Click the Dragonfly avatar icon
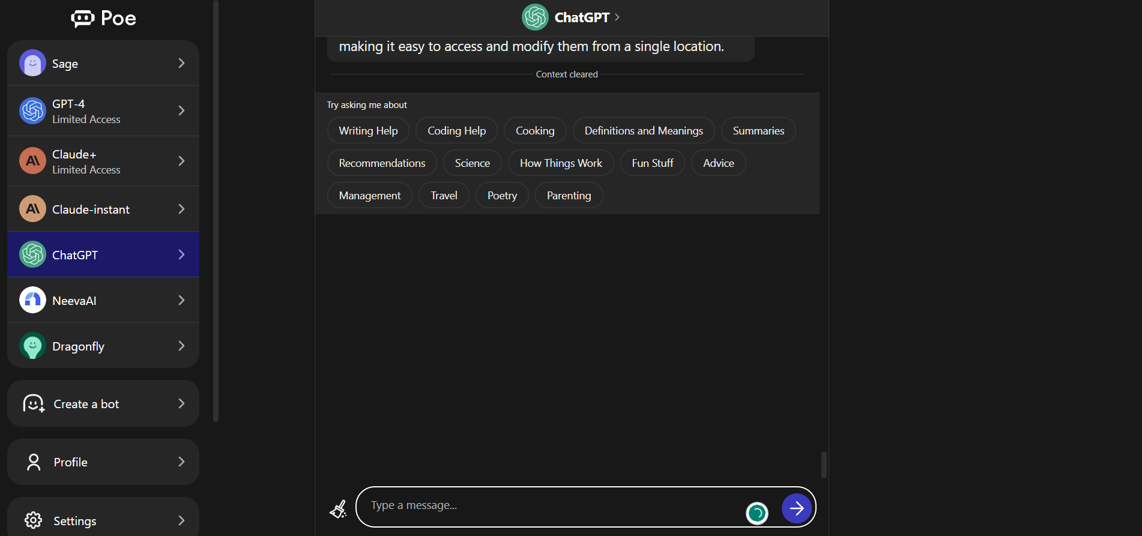This screenshot has height=536, width=1142. click(32, 346)
